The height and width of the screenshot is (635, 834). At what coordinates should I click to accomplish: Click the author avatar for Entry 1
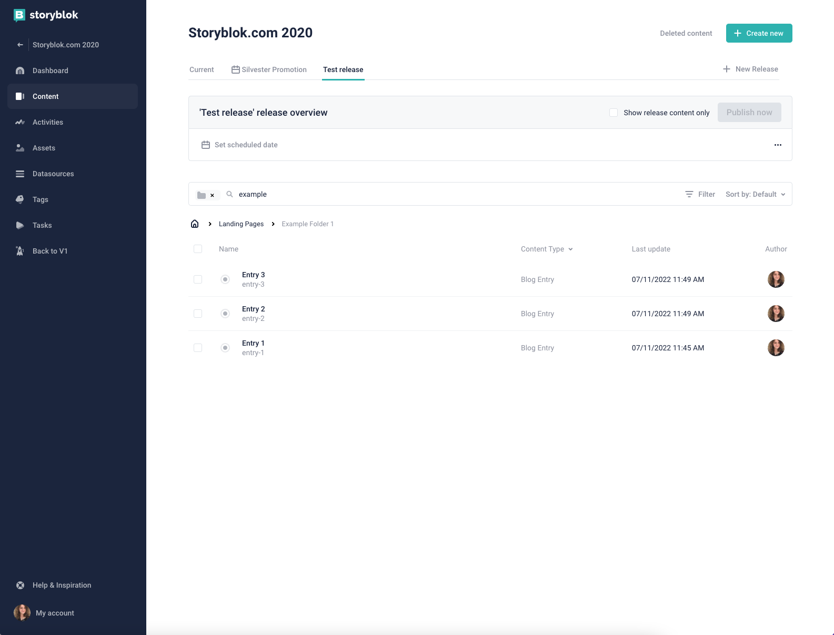coord(776,348)
